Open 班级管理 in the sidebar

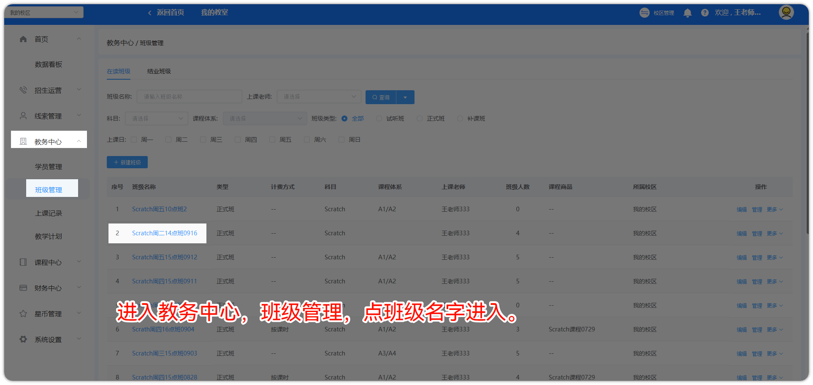click(49, 190)
